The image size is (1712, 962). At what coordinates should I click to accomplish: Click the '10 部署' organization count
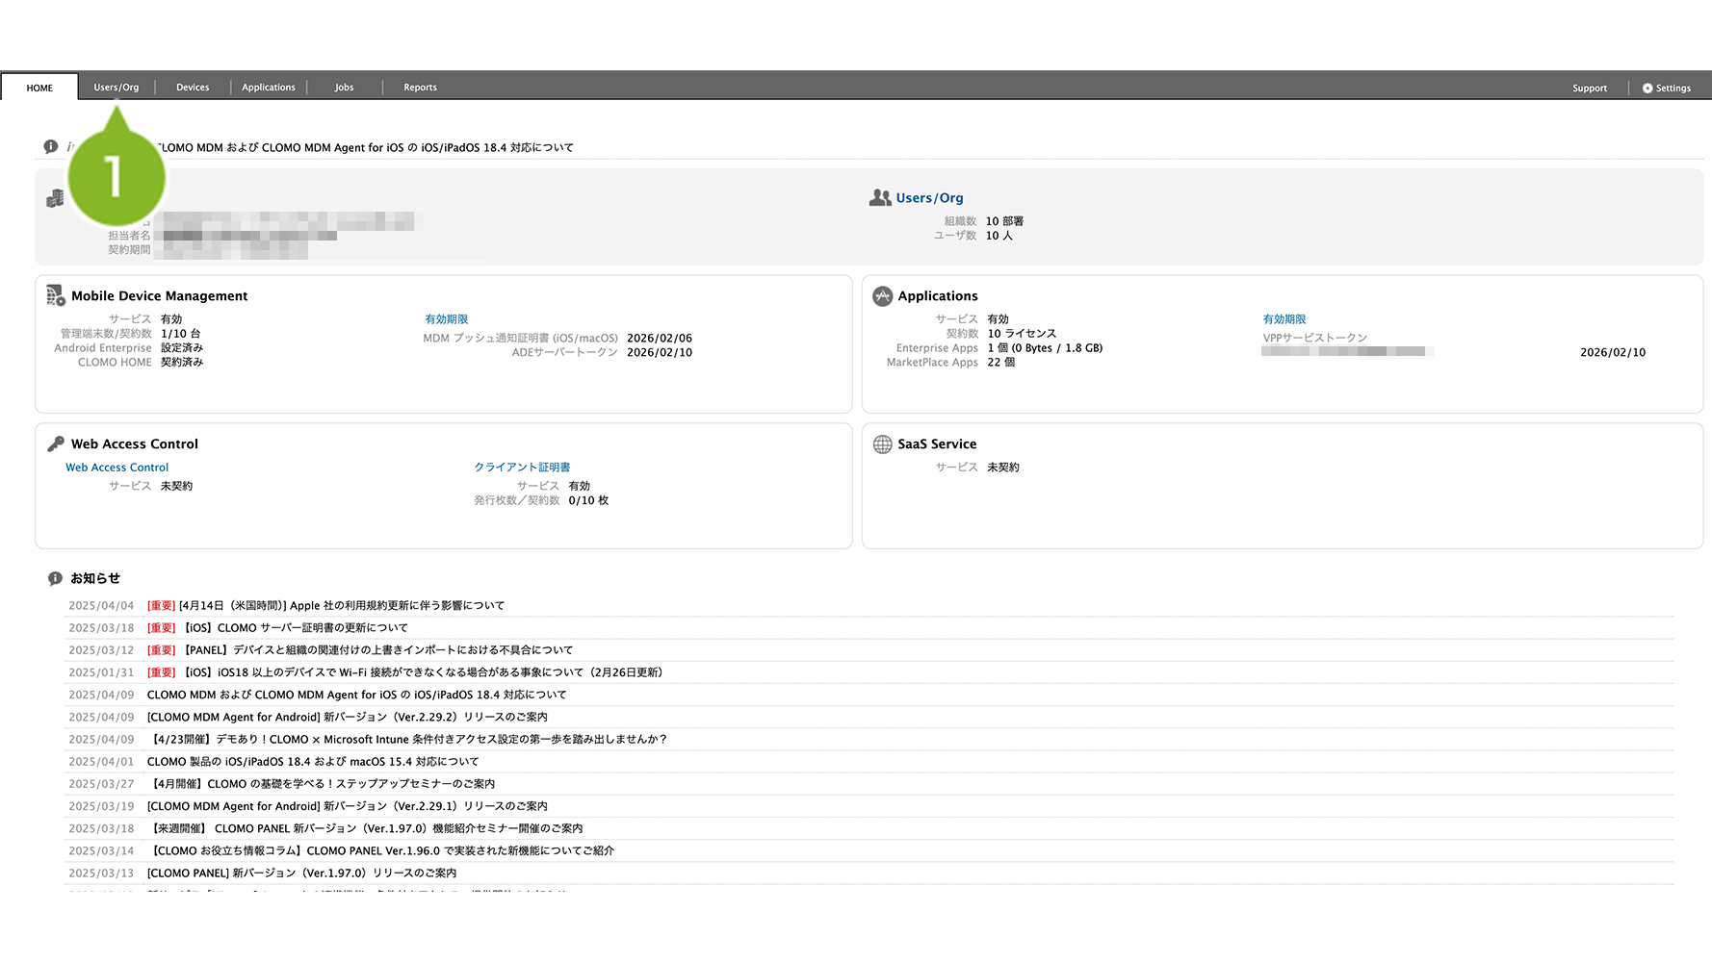tap(1004, 221)
